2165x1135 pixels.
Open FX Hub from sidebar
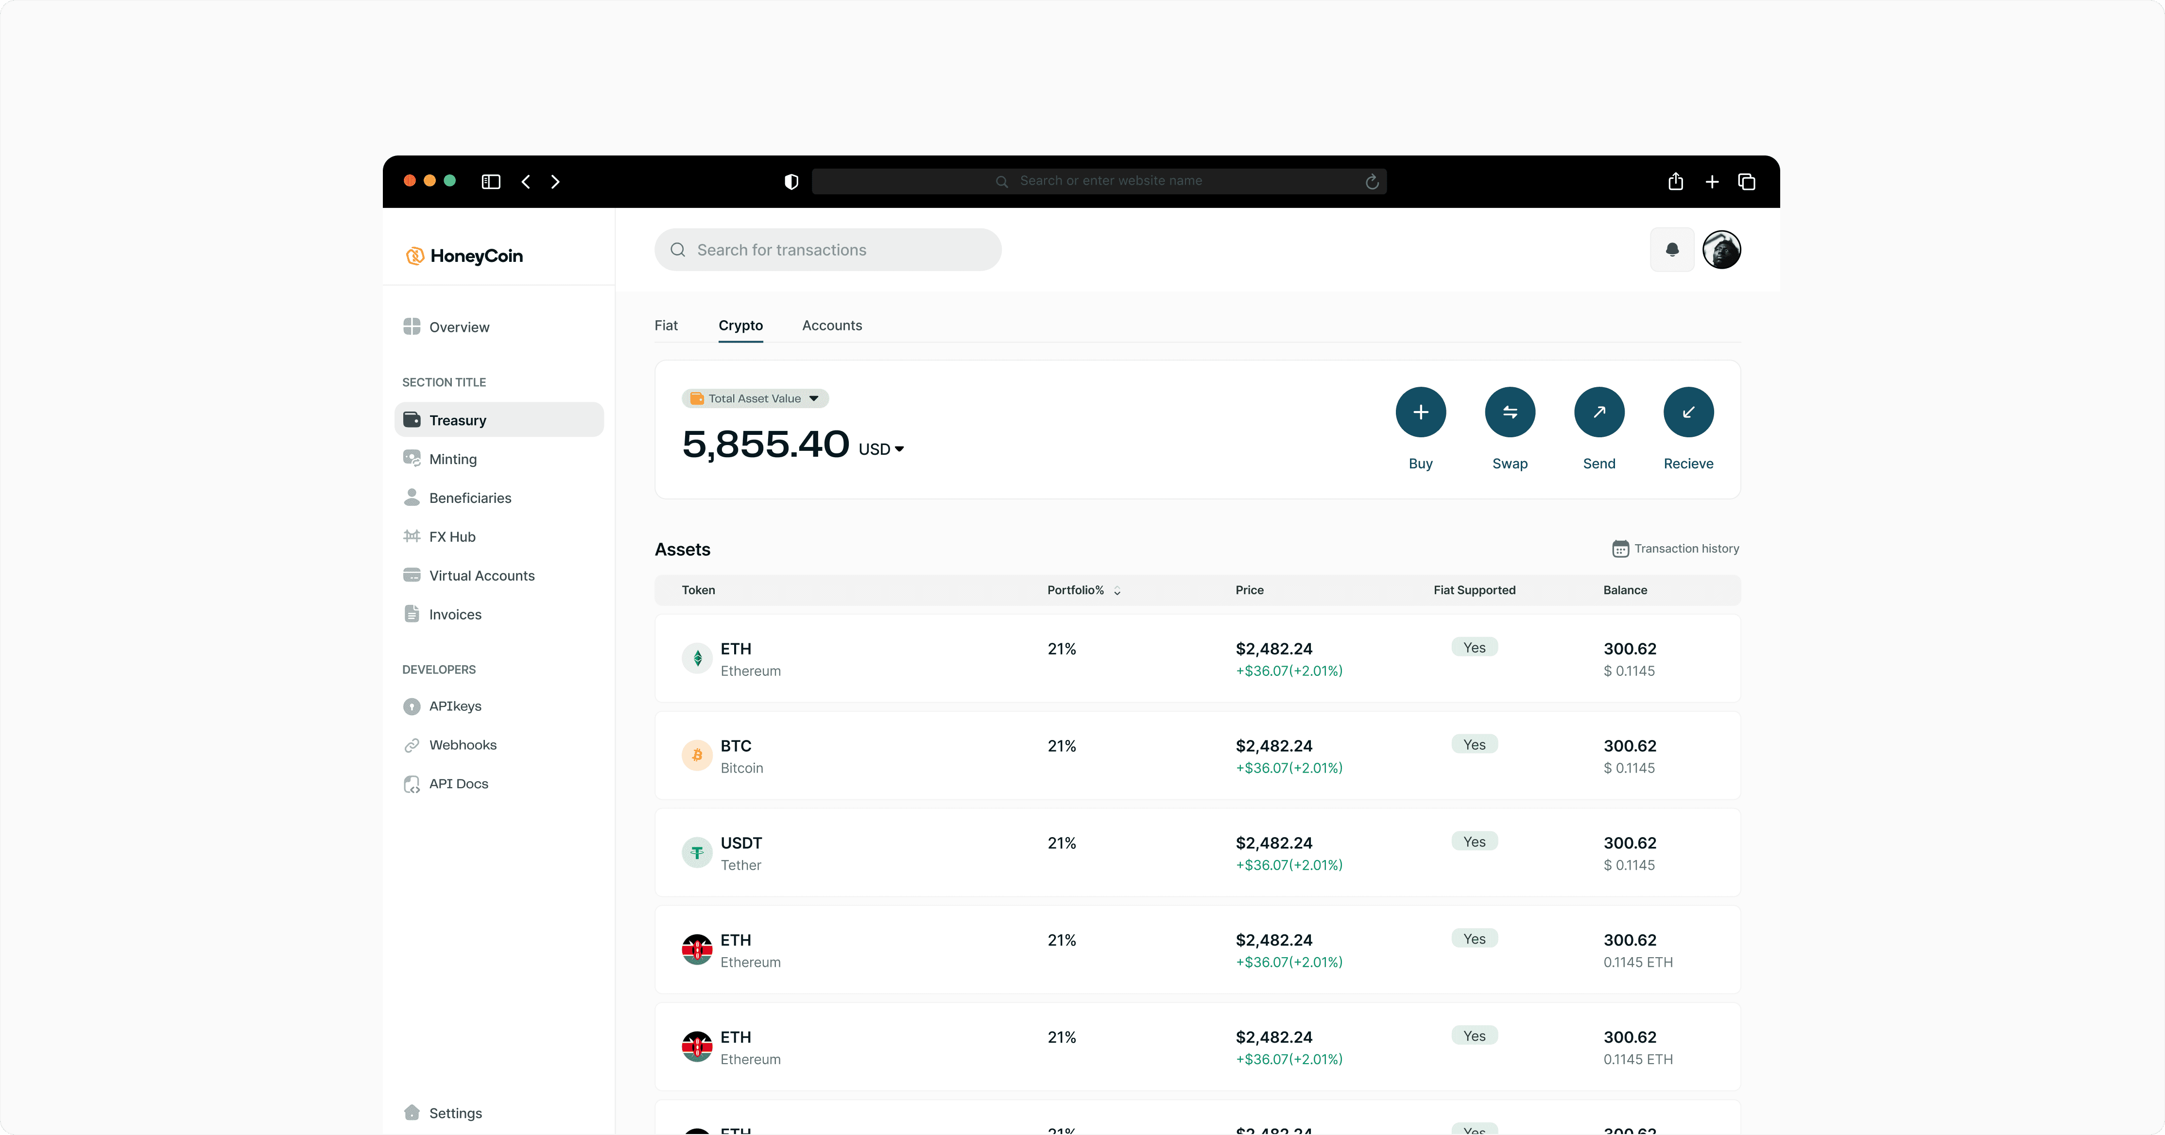[451, 536]
